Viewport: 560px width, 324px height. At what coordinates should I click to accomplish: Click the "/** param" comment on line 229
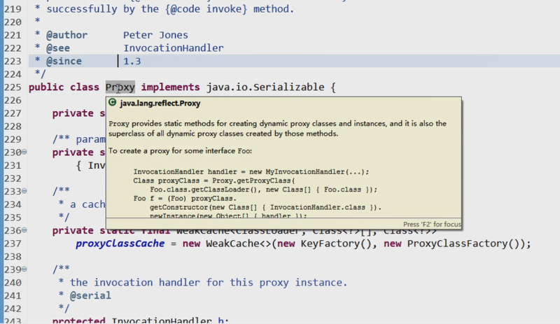coord(78,139)
